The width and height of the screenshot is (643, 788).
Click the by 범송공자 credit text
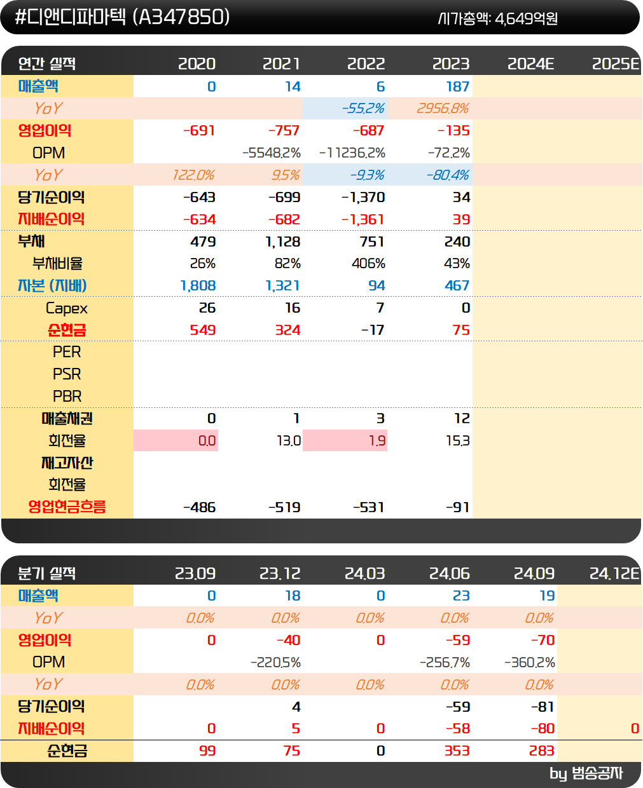586,773
